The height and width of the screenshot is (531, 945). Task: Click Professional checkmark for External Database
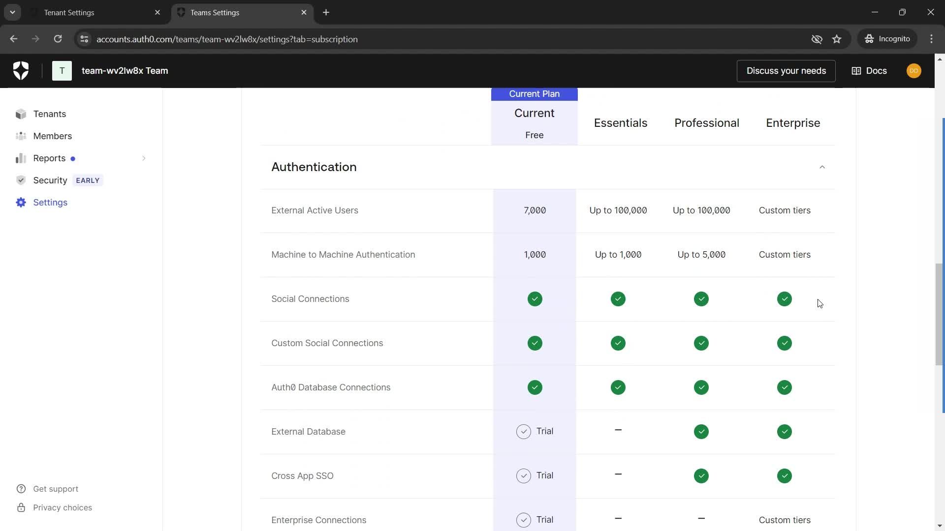(x=701, y=432)
